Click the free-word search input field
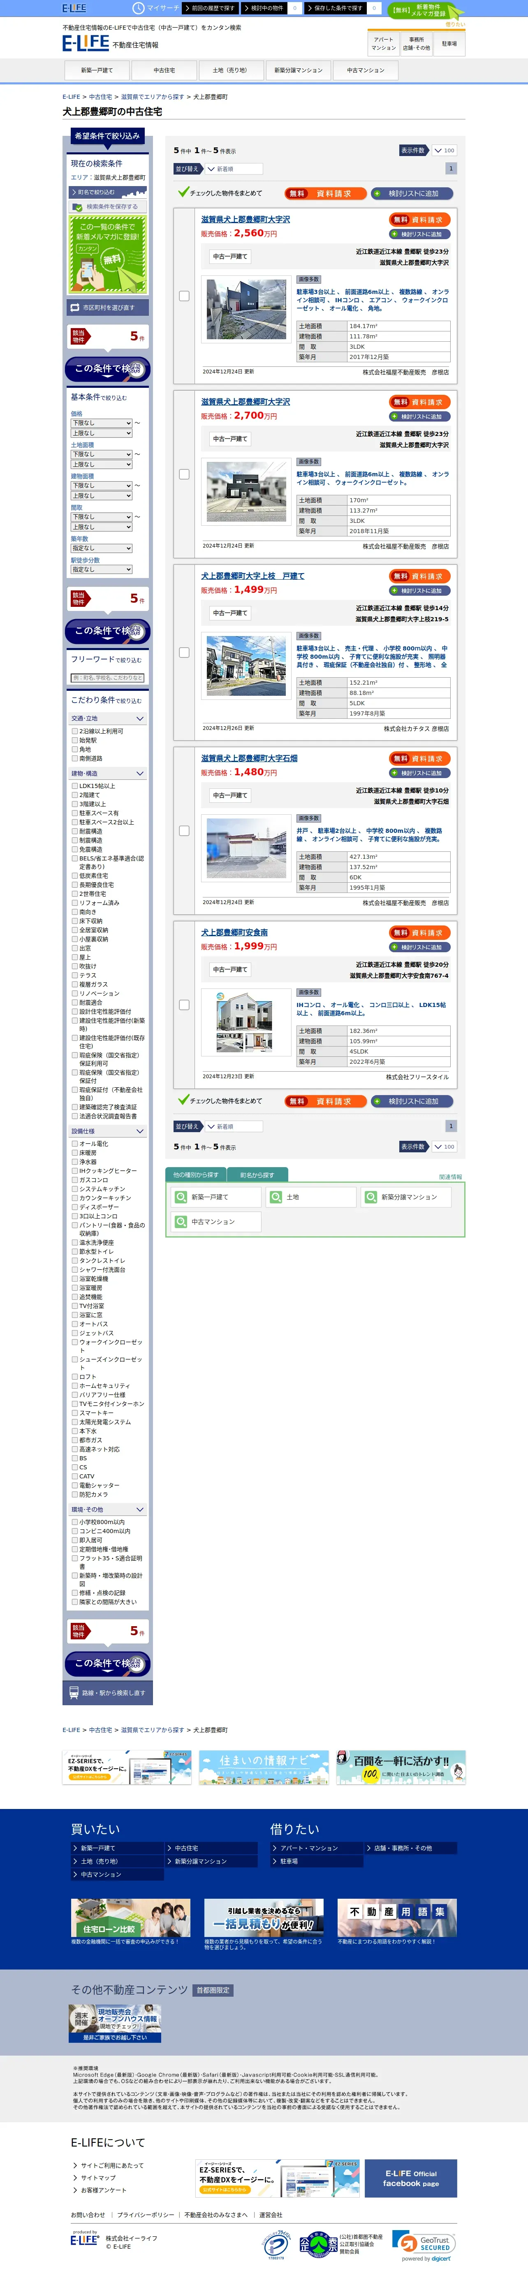Viewport: 528px width, 2275px height. [108, 678]
